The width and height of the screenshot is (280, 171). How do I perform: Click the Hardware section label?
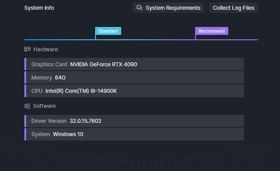(x=46, y=49)
